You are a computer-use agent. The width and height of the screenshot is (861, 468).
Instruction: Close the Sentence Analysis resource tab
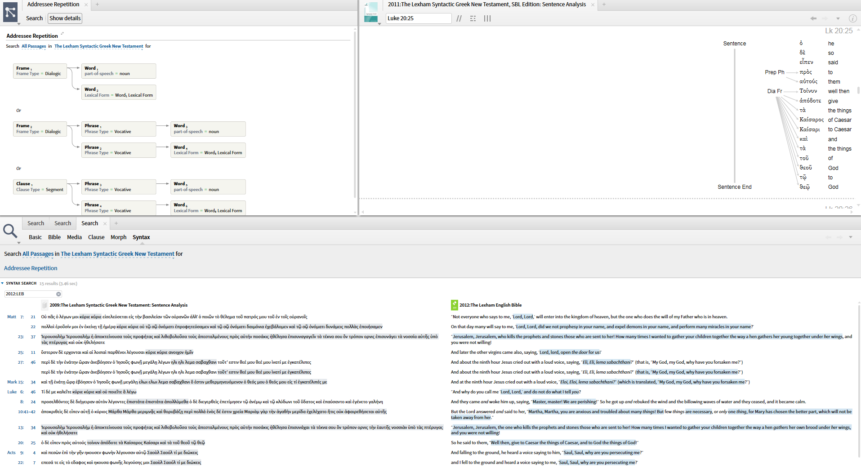pyautogui.click(x=593, y=4)
